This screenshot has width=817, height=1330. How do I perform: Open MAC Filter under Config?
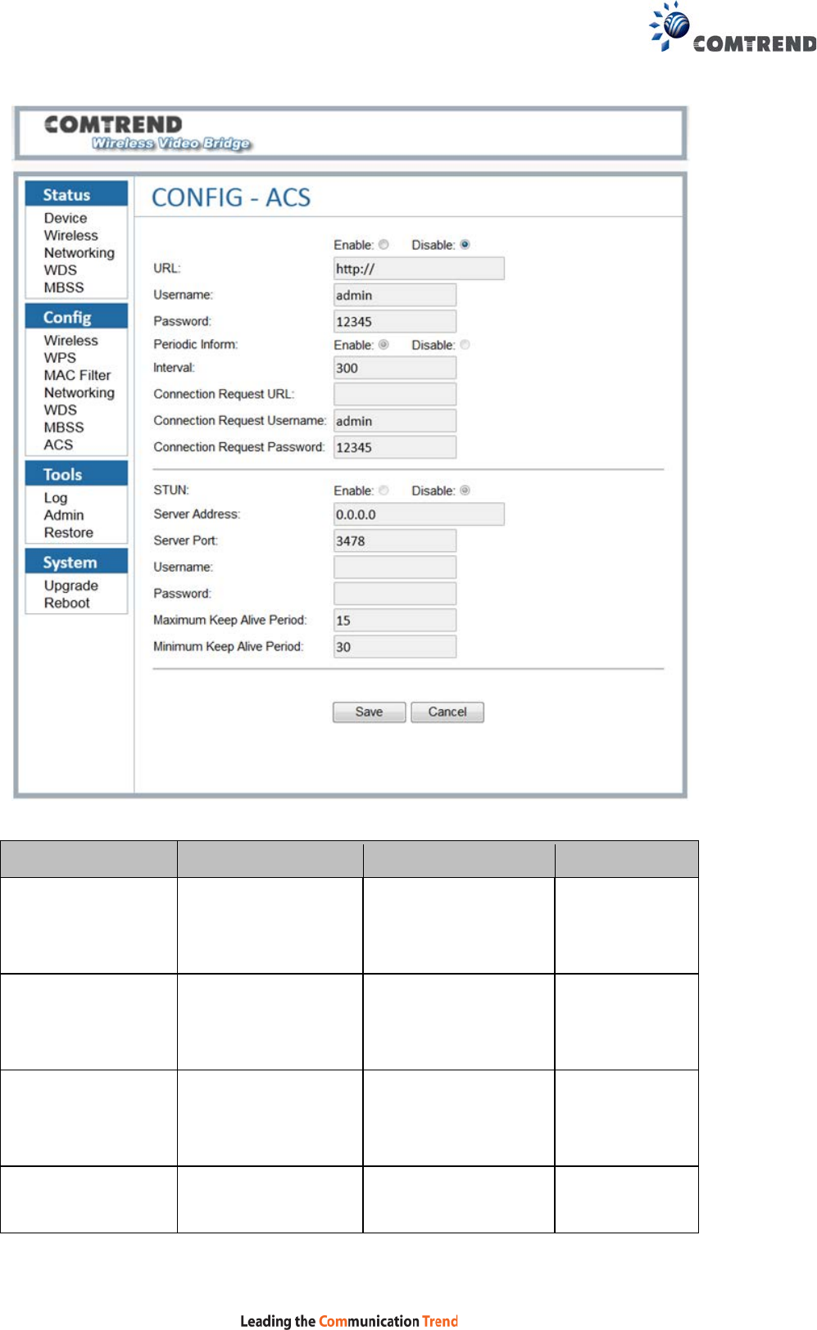[x=77, y=375]
